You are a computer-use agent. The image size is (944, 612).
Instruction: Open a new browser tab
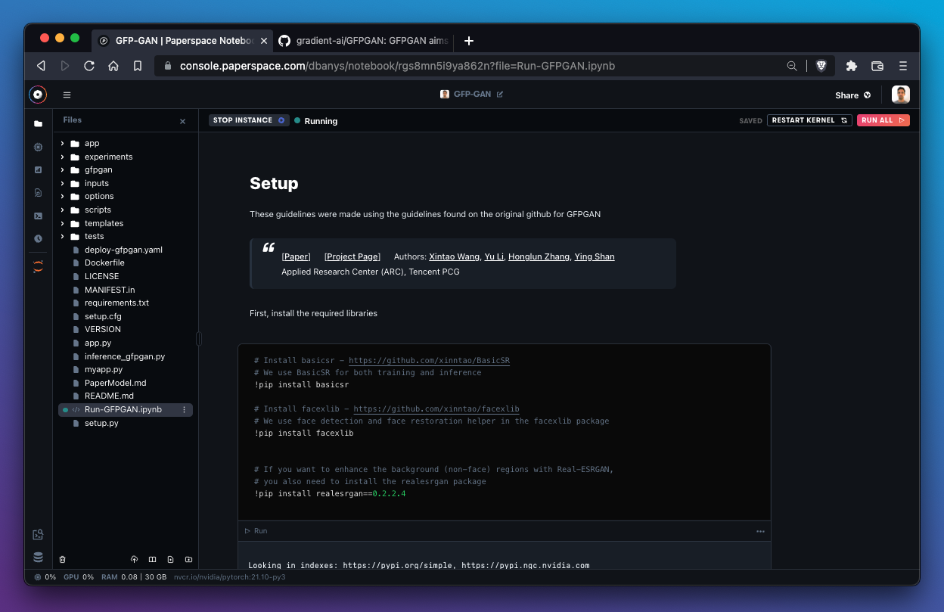469,41
